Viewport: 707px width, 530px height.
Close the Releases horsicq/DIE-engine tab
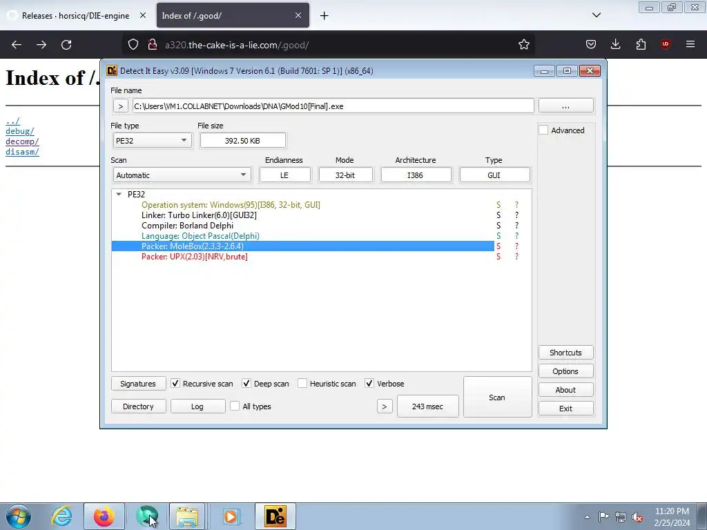coord(142,16)
